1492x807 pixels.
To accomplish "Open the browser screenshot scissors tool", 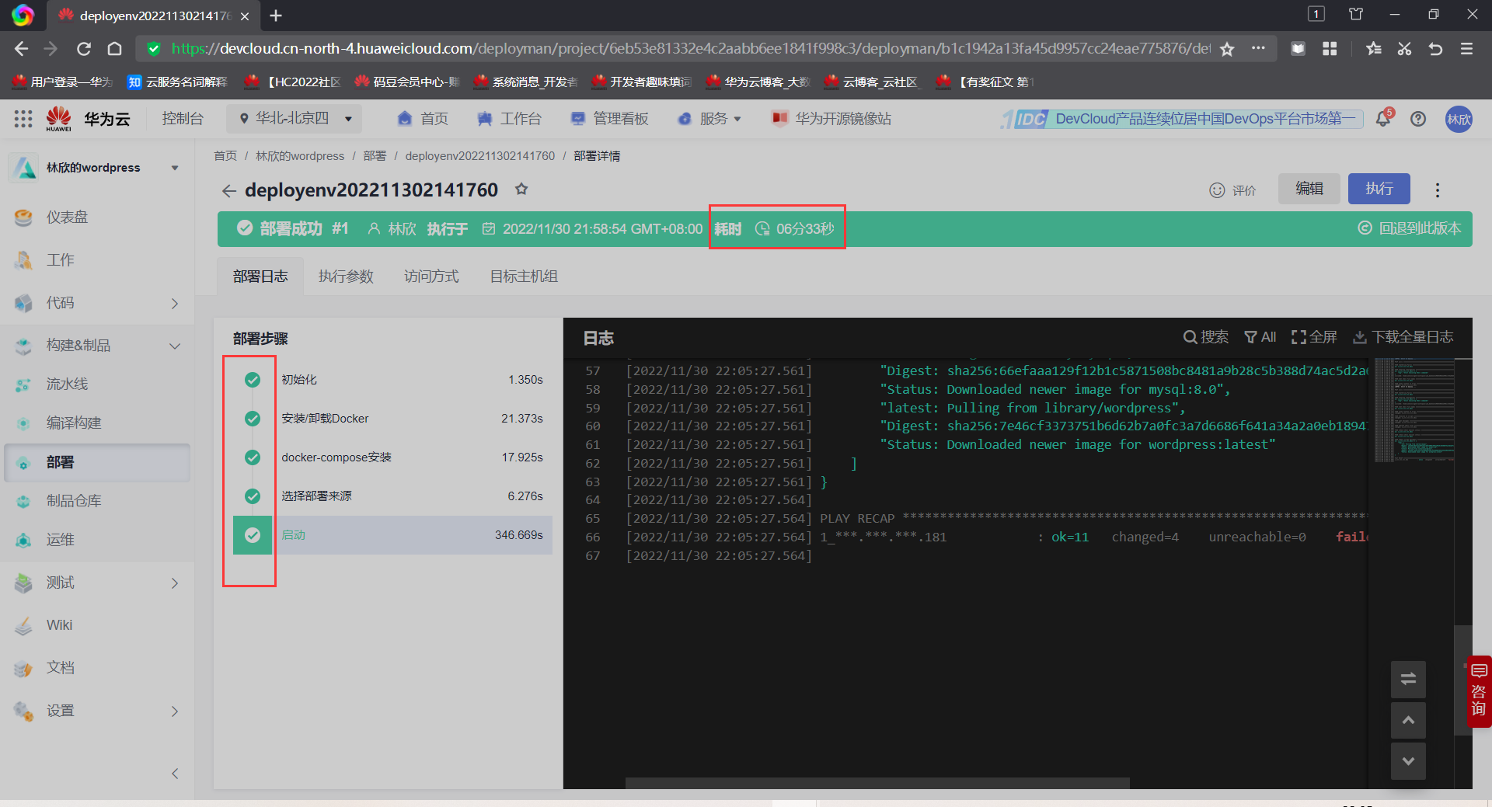I will (x=1404, y=49).
